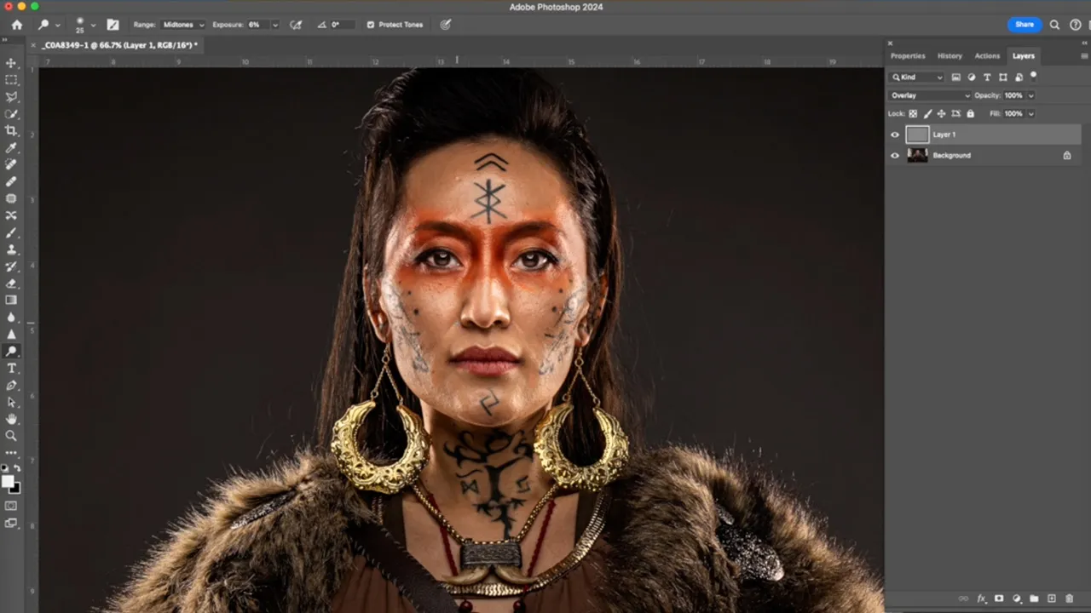The width and height of the screenshot is (1091, 613).
Task: Hide Layer 1 using its eye icon
Action: click(895, 135)
